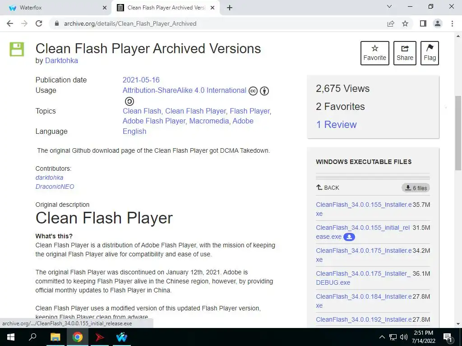The width and height of the screenshot is (462, 346).
Task: Open the Chrome three-dot menu
Action: click(x=452, y=23)
